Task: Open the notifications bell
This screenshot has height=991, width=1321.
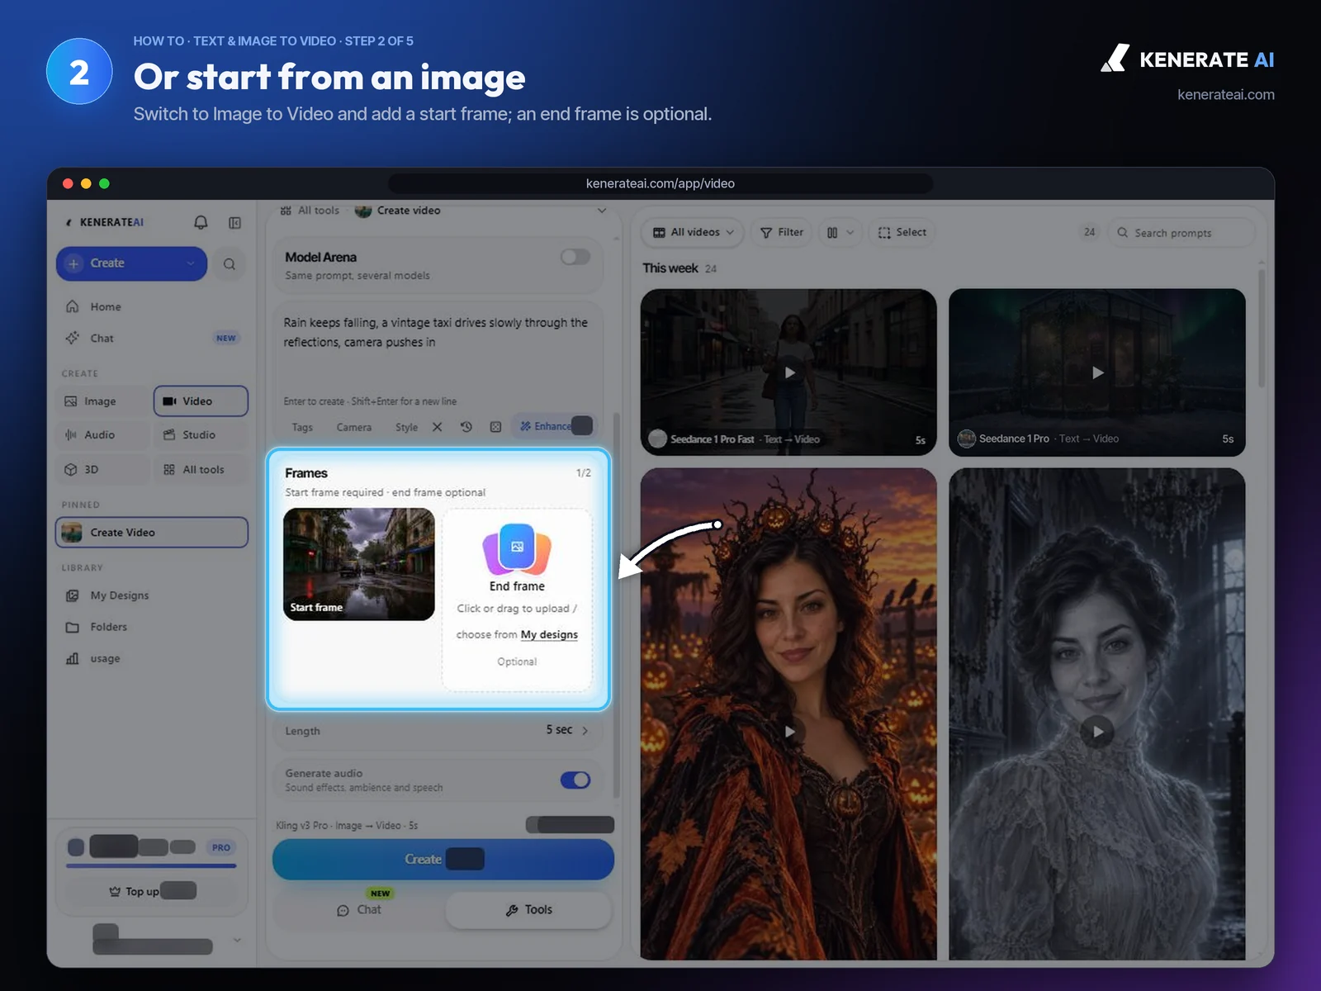Action: point(201,222)
